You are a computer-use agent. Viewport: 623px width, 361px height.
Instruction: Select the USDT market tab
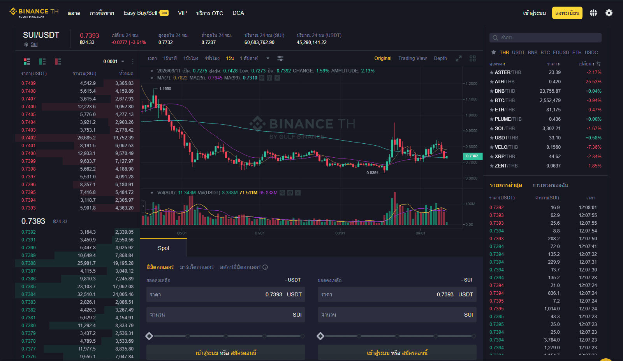(x=518, y=52)
